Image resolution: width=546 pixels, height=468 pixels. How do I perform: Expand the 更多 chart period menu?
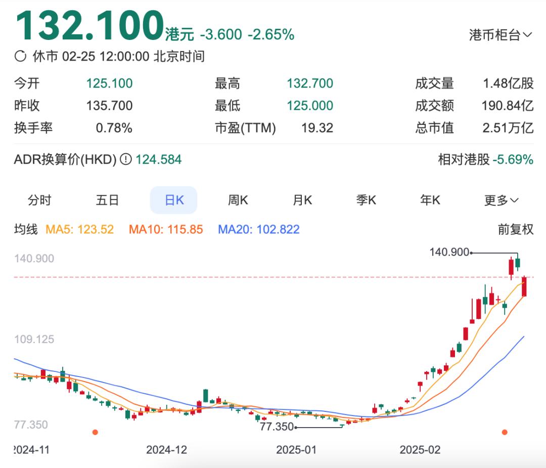501,200
